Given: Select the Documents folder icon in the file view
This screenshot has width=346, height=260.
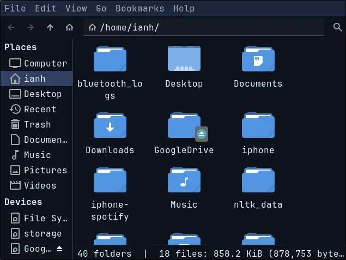Looking at the screenshot, I should coord(258,58).
